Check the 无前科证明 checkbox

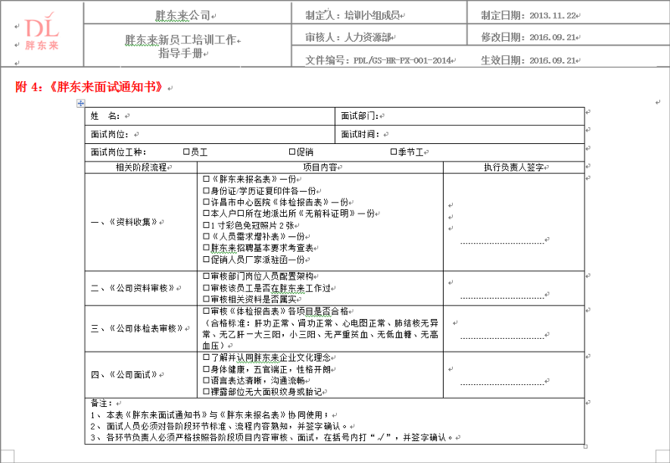206,213
